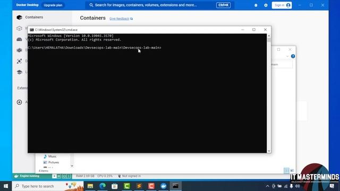
Task: Click the File Explorer help question mark icon
Action: tap(293, 56)
